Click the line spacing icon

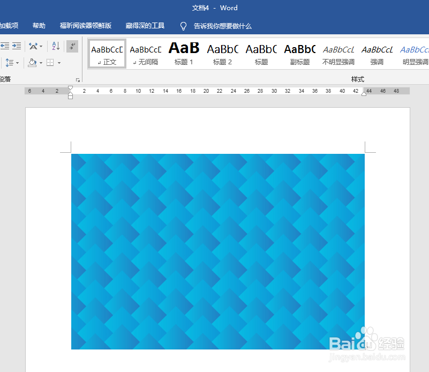pos(9,63)
